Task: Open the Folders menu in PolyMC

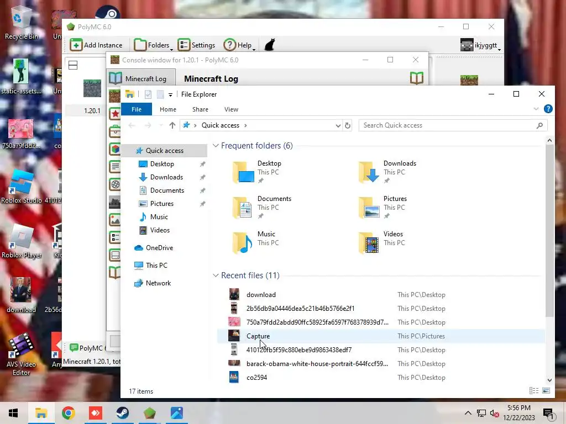Action: [x=153, y=45]
